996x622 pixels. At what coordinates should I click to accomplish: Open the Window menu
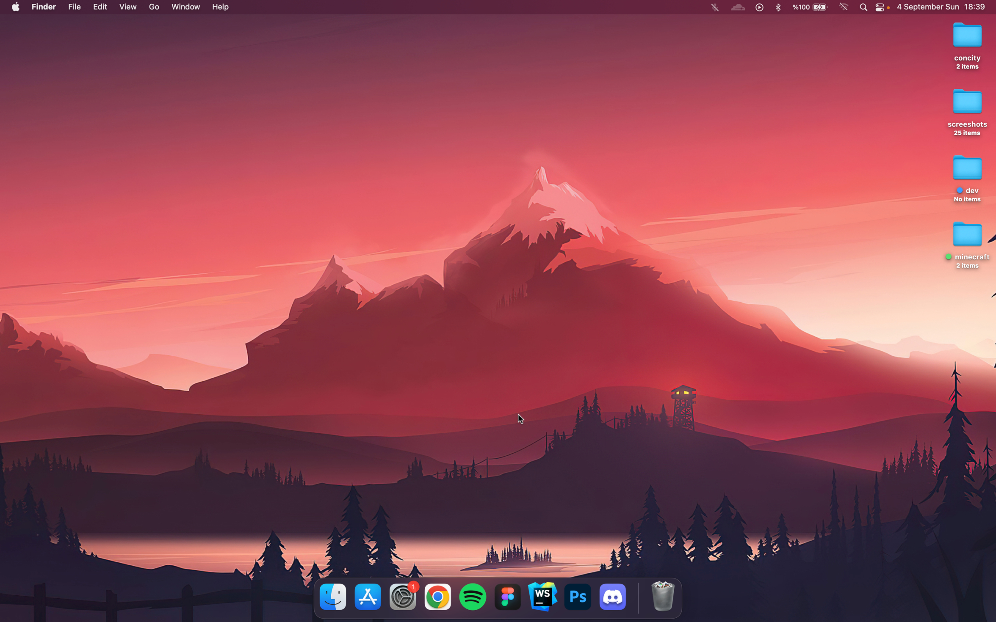(185, 7)
